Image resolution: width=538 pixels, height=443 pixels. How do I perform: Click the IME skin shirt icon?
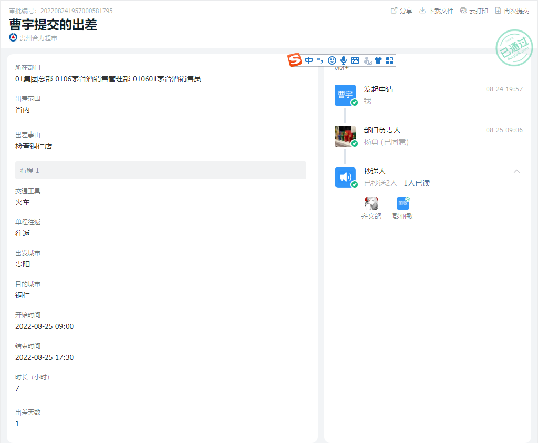pyautogui.click(x=378, y=60)
